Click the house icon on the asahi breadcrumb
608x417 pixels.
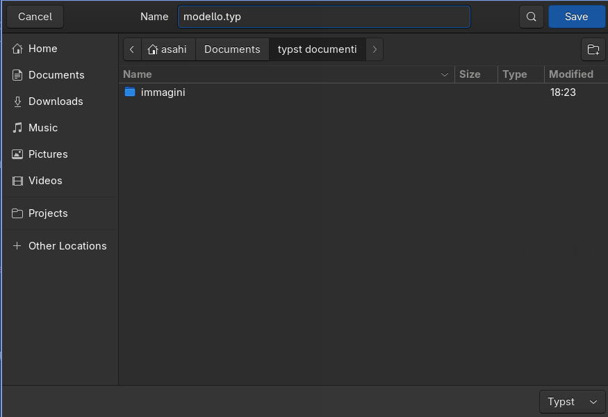pos(153,49)
